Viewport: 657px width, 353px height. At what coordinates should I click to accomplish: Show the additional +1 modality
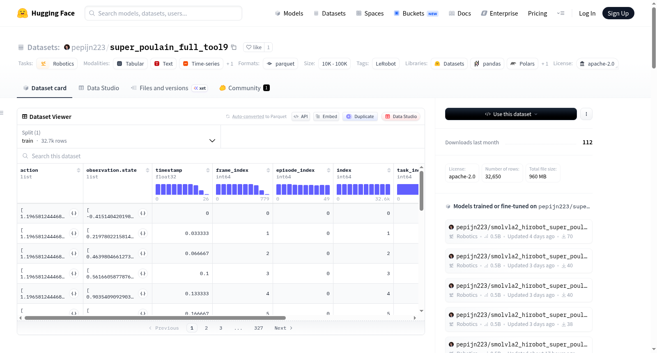(x=230, y=64)
